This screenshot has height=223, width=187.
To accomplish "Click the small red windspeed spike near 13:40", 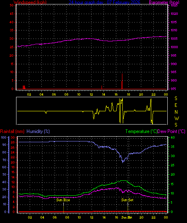I will tap(102, 87).
